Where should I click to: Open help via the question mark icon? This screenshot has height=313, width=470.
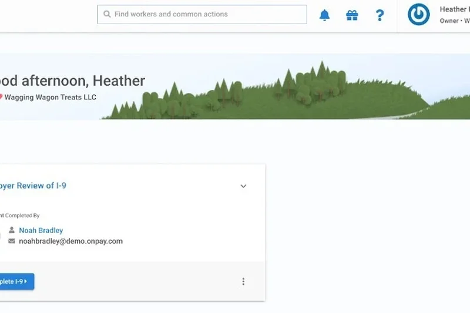pos(380,15)
